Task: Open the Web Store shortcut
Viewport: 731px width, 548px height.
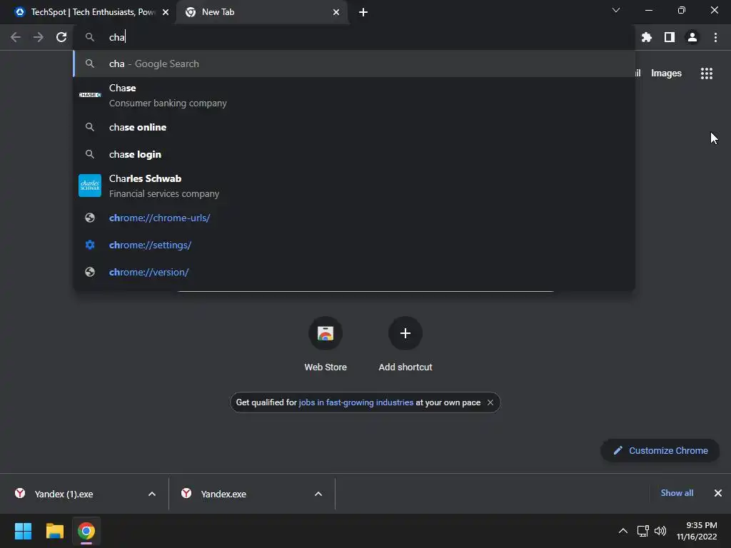Action: pos(326,344)
